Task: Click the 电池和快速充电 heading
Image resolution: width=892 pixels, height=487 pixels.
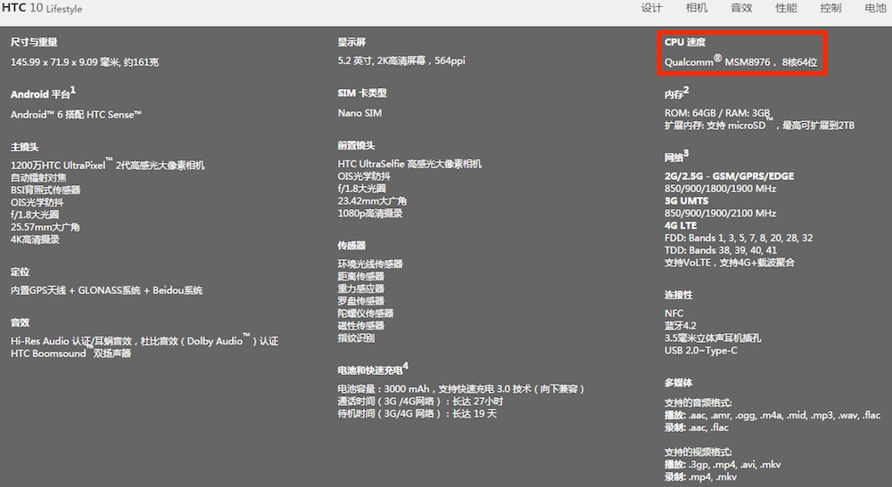Action: click(x=373, y=369)
